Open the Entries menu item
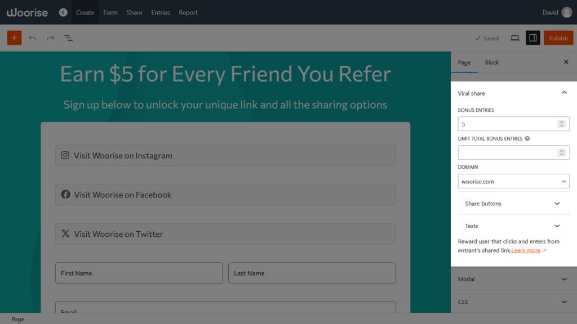 (161, 12)
